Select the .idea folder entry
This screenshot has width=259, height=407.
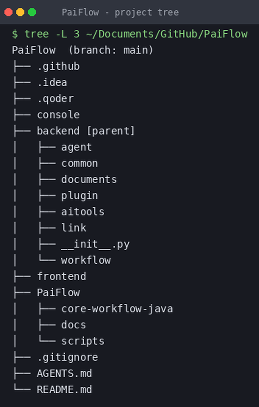pyautogui.click(x=52, y=83)
